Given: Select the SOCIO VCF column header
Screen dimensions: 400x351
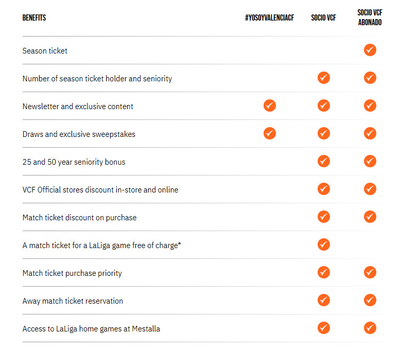Looking at the screenshot, I should [x=323, y=17].
